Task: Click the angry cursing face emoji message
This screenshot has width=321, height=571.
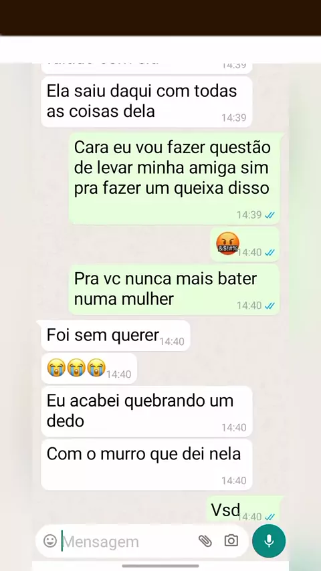Action: [227, 244]
